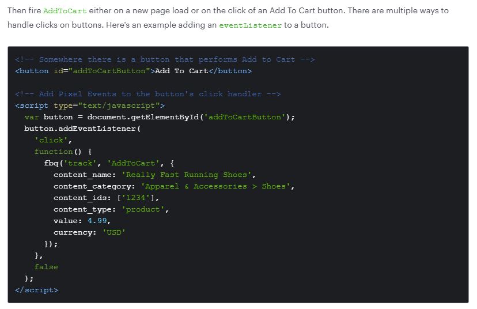Click the 'Somewhere there is a button' comment line
The width and height of the screenshot is (477, 309).
click(x=165, y=59)
